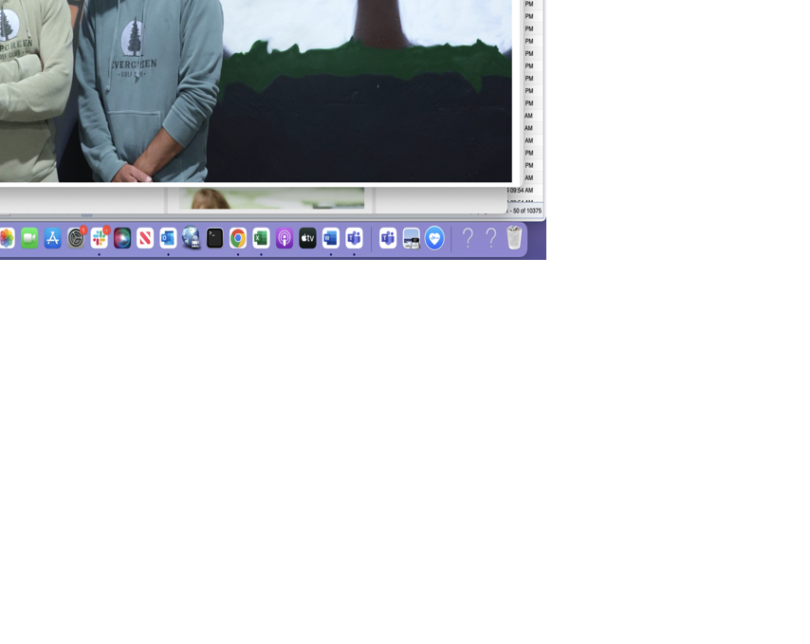Switch to Google Chrome in the Dock

(238, 239)
